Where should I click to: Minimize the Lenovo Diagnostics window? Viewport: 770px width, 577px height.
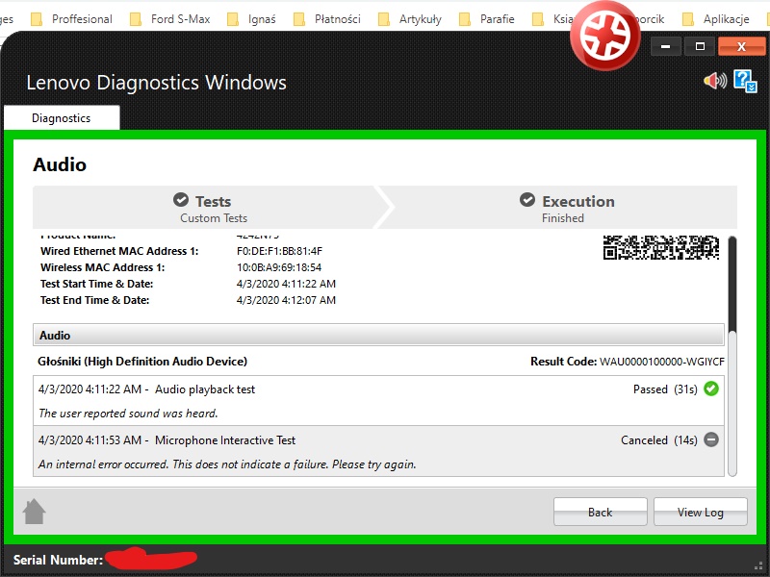665,46
